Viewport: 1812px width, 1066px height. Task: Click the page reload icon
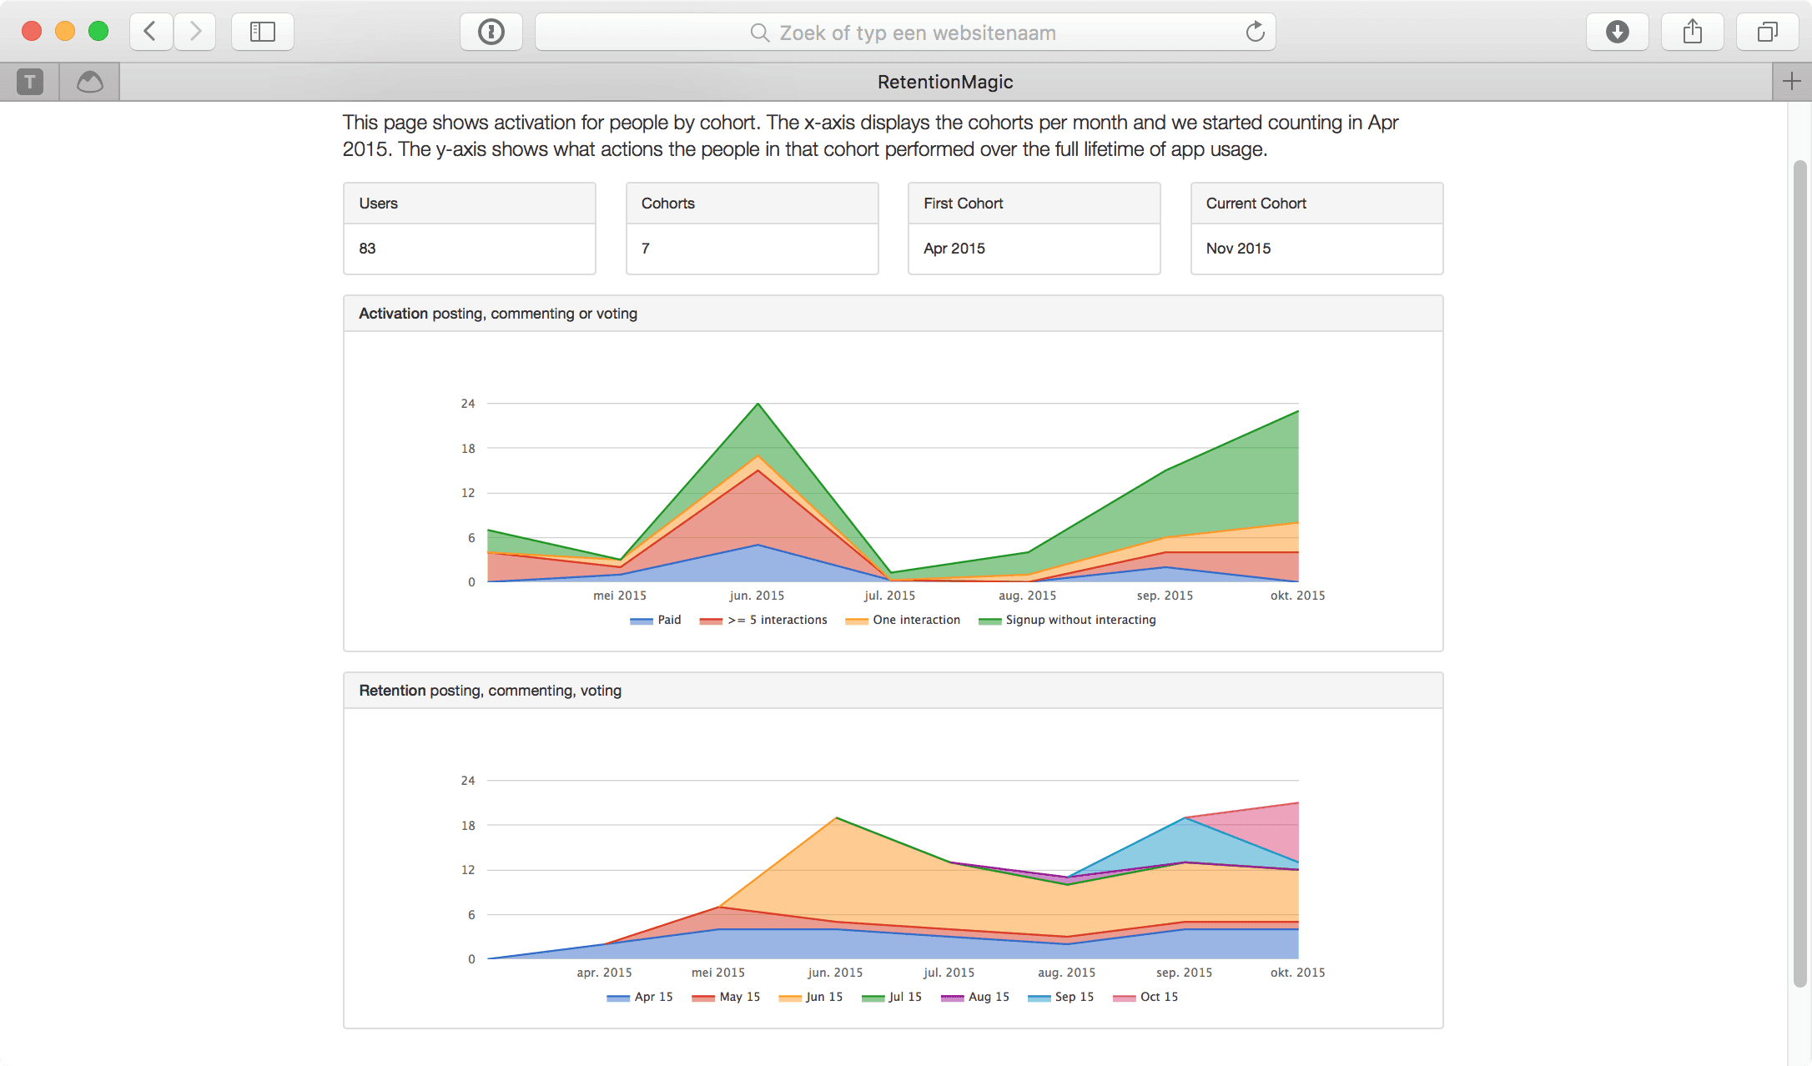(1255, 33)
